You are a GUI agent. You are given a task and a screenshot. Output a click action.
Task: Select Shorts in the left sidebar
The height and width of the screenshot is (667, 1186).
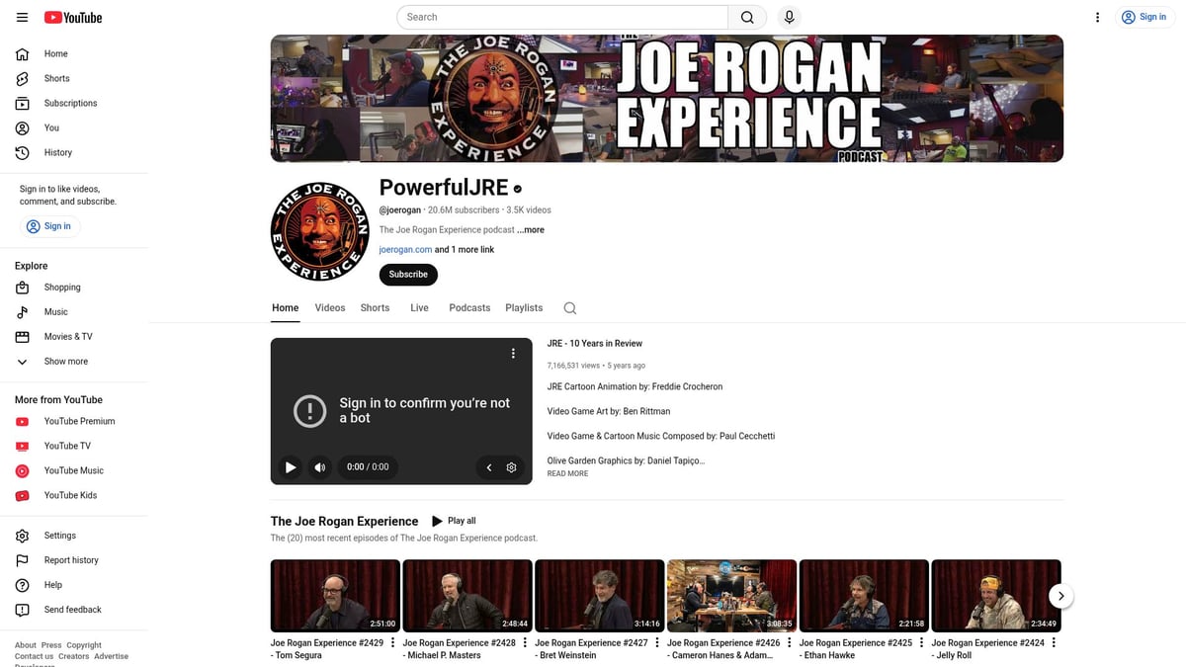click(56, 78)
